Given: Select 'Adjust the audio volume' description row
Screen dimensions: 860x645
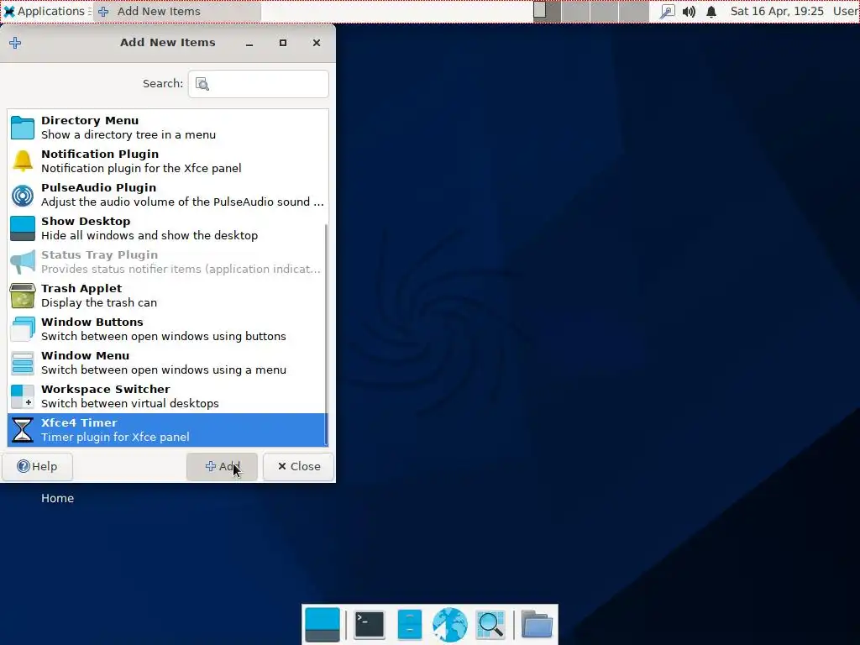Looking at the screenshot, I should (168, 195).
